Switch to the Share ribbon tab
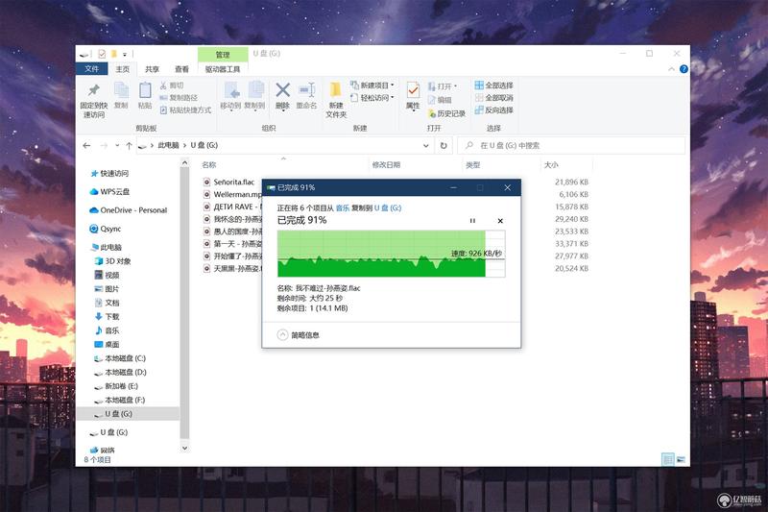Viewport: 768px width, 512px height. point(153,69)
